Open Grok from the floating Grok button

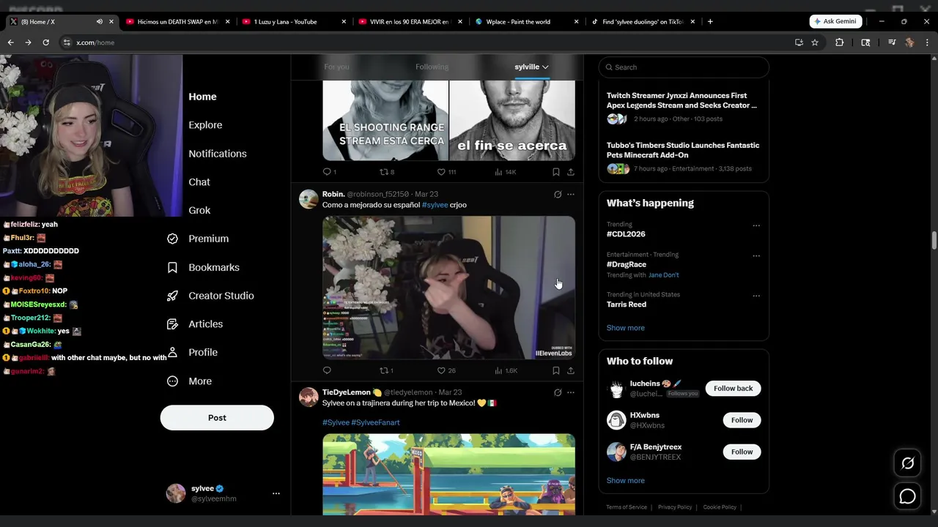coord(907,463)
